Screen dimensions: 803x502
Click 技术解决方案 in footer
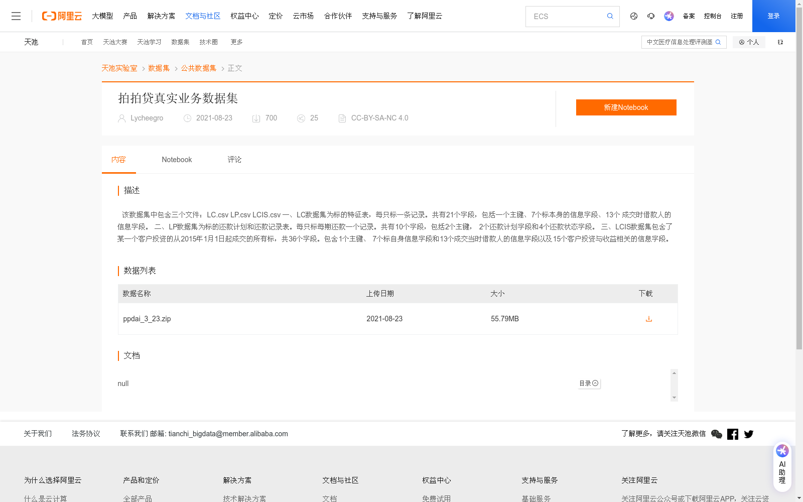[244, 498]
